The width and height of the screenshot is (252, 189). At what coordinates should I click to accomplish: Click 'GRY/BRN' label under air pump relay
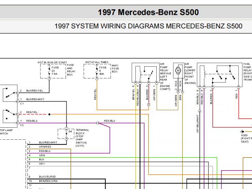click(155, 95)
